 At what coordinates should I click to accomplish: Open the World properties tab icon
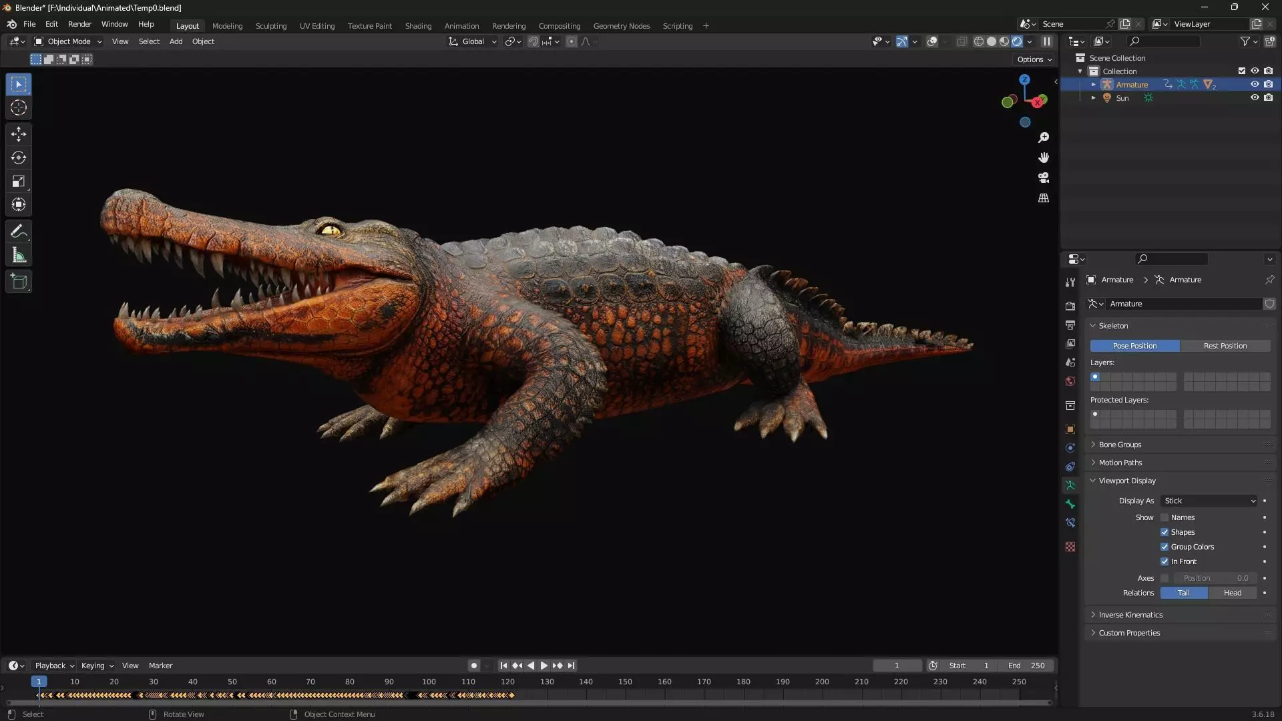click(x=1070, y=381)
